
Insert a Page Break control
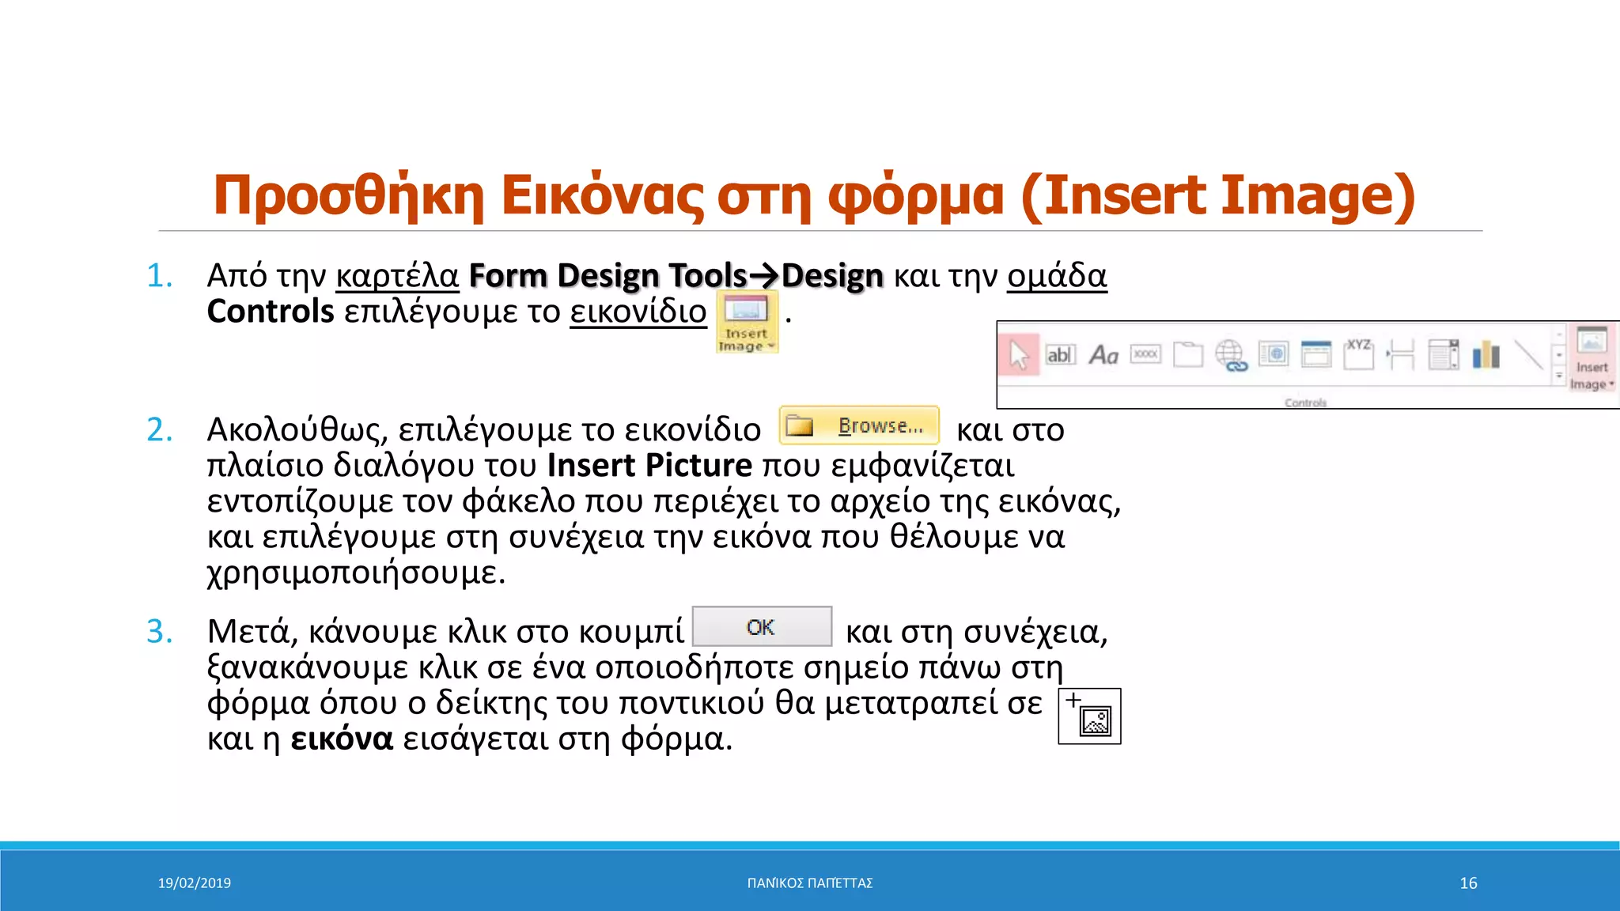coord(1401,355)
